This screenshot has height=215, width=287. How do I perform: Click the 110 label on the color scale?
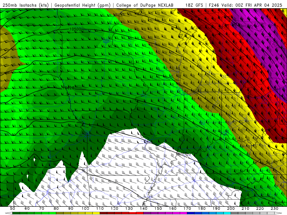[100, 209]
